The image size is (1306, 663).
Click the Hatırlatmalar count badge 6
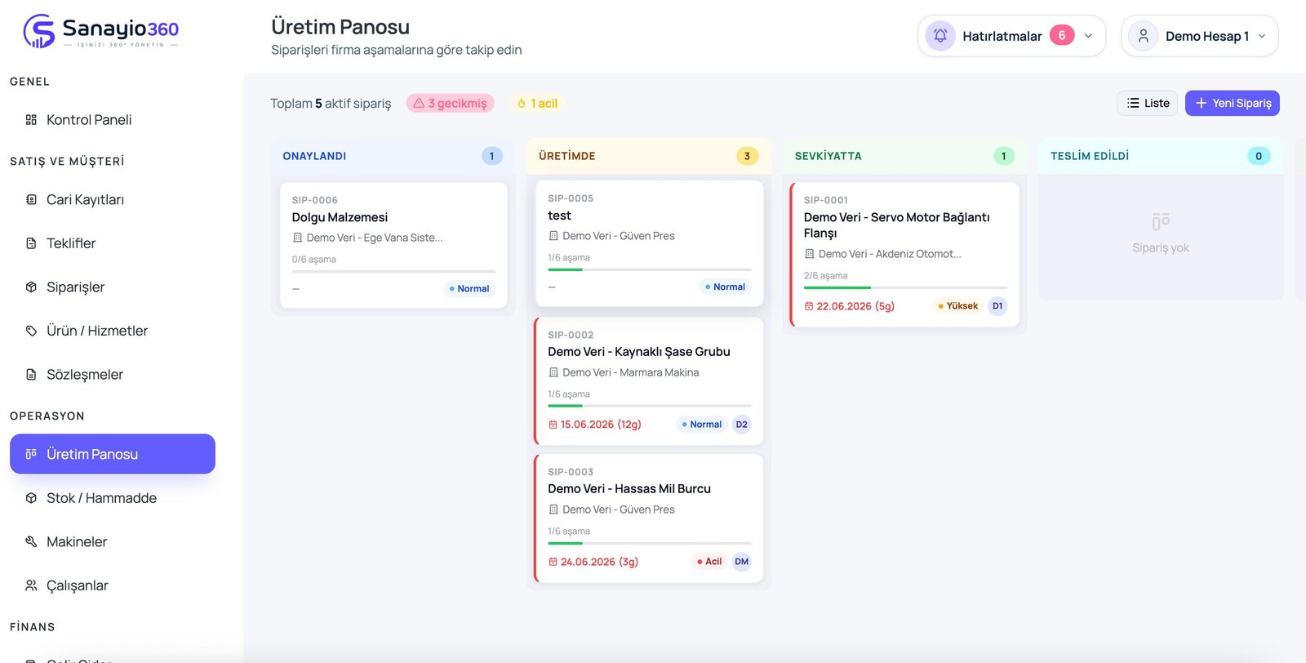pos(1061,35)
